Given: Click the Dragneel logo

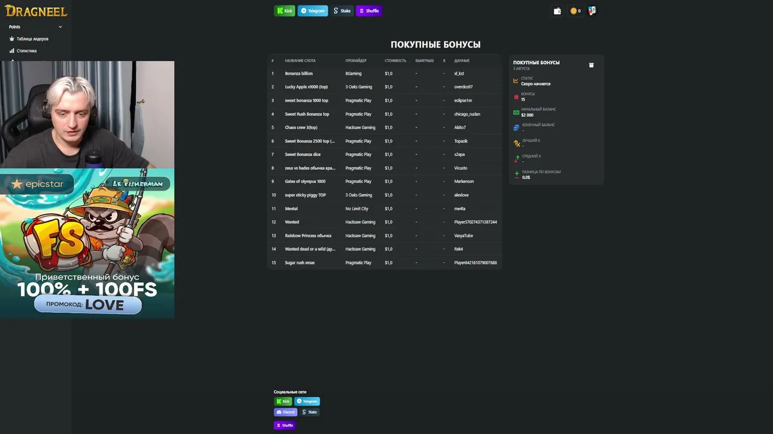Looking at the screenshot, I should pyautogui.click(x=36, y=11).
